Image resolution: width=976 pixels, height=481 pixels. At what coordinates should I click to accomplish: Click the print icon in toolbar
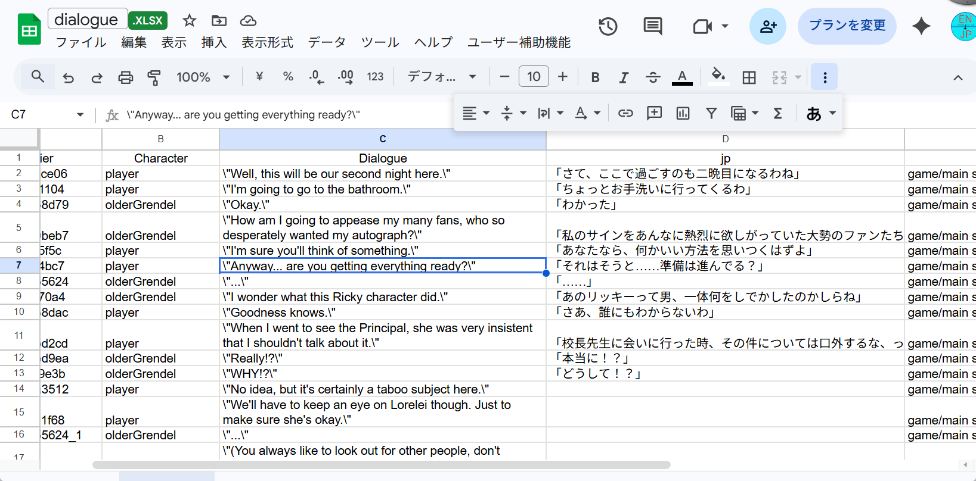pos(125,77)
